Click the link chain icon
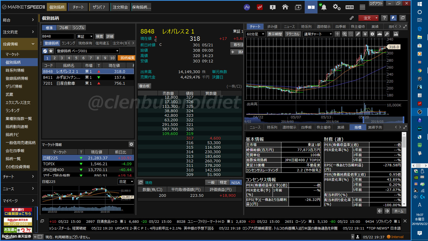This screenshot has height=241, width=428. pyautogui.click(x=351, y=18)
